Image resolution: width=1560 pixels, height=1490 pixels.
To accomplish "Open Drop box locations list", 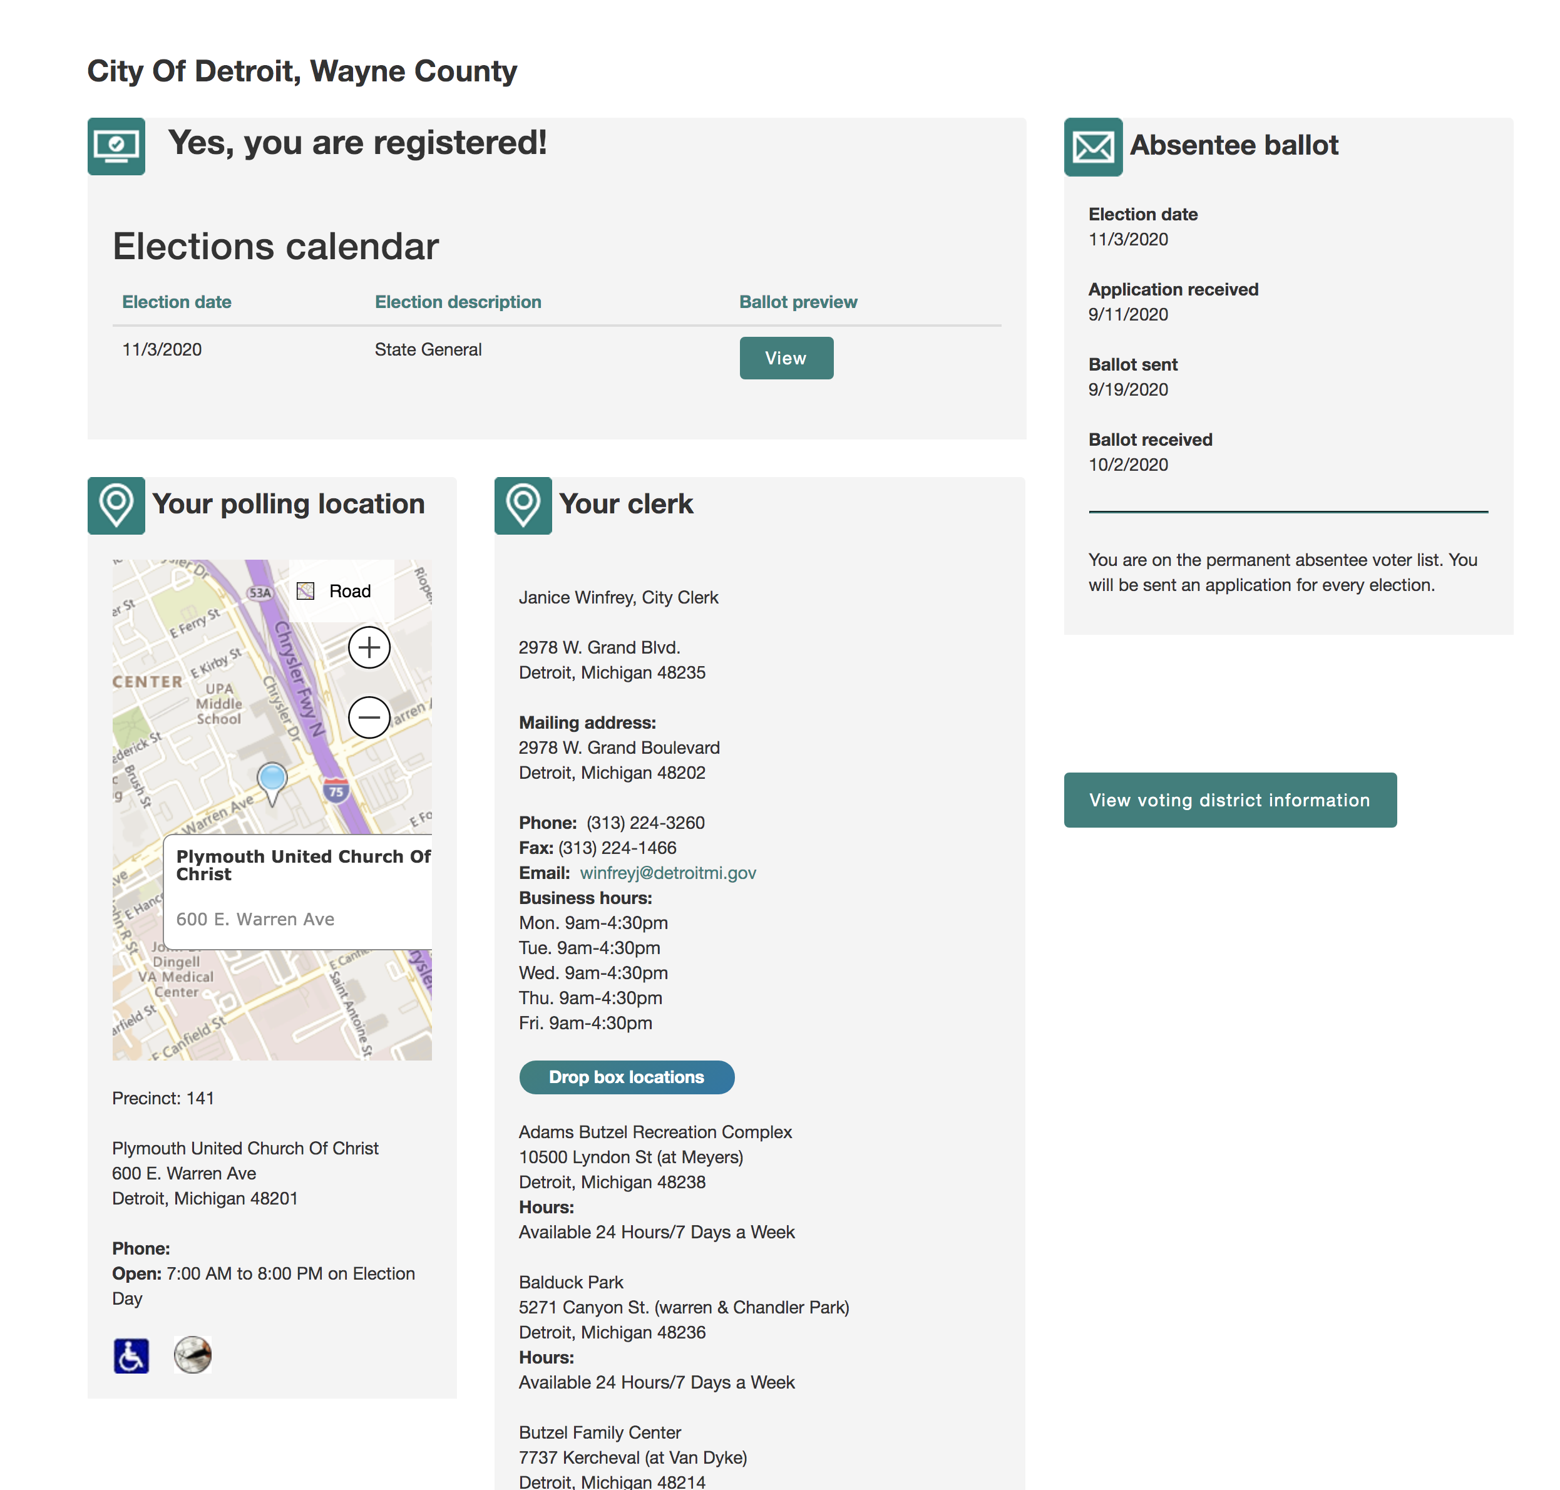I will pyautogui.click(x=626, y=1077).
